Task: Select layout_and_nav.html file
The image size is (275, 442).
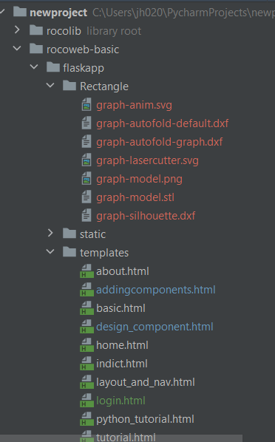Action: point(145,382)
